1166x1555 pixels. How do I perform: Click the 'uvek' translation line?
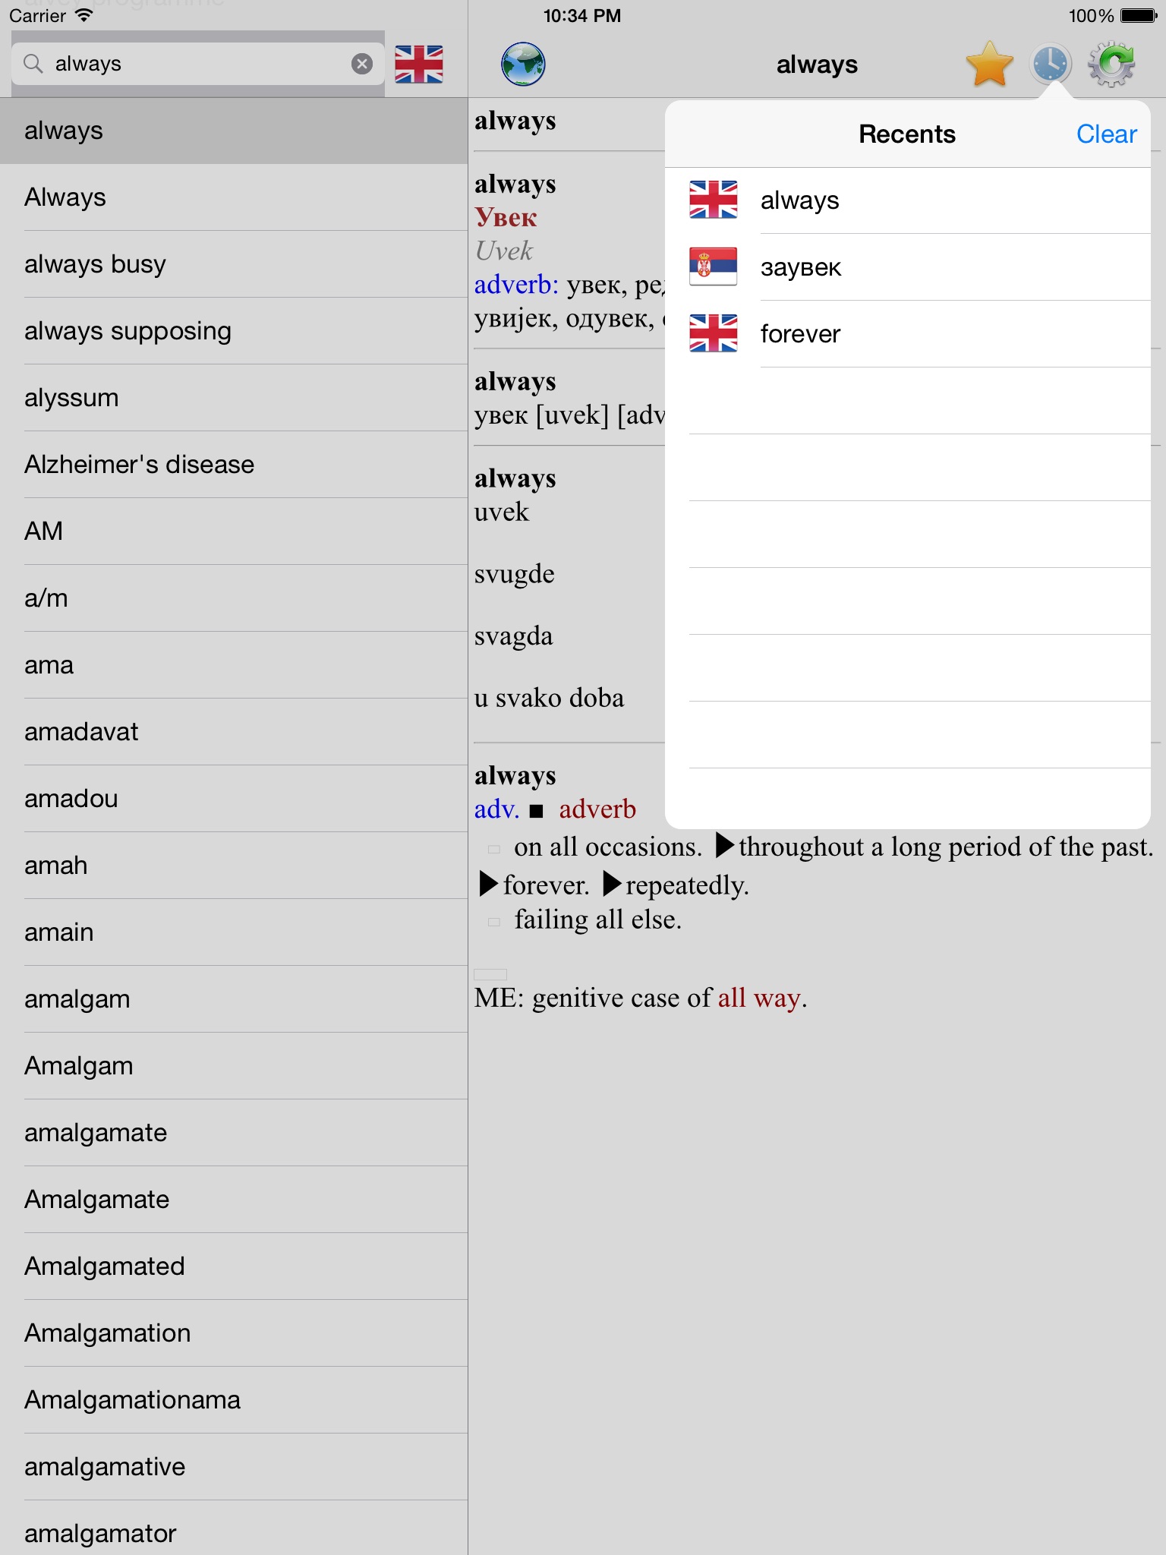[501, 512]
